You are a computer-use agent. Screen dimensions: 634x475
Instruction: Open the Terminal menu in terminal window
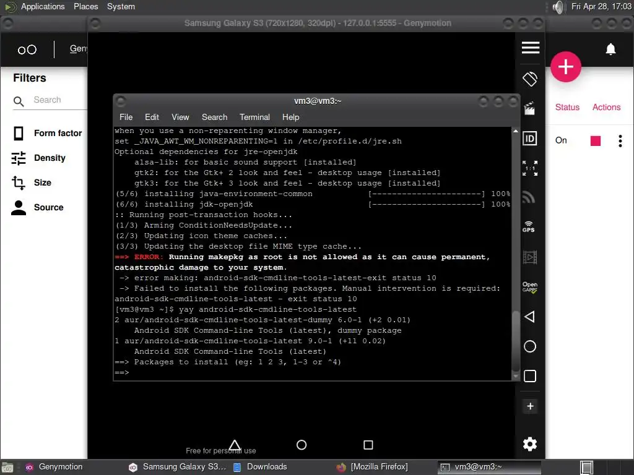(x=254, y=117)
